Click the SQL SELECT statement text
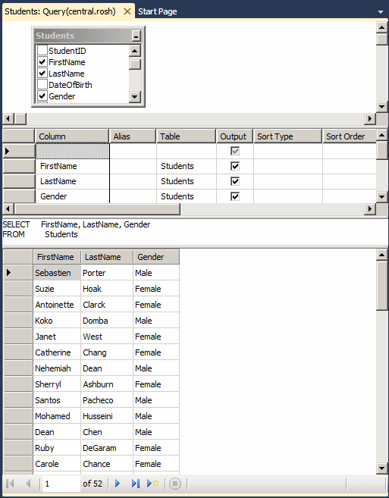Image resolution: width=389 pixels, height=498 pixels. pyautogui.click(x=77, y=224)
